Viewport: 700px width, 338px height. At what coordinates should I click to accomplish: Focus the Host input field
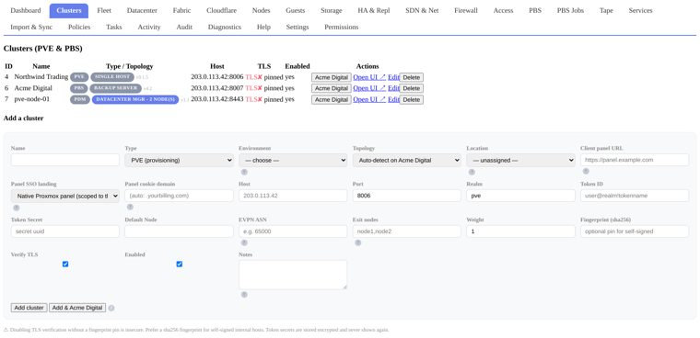click(x=293, y=196)
